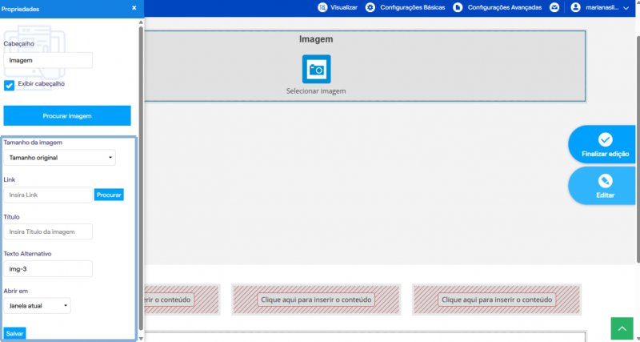Click the camera Selecionar imagem icon
This screenshot has height=342, width=640.
click(316, 69)
